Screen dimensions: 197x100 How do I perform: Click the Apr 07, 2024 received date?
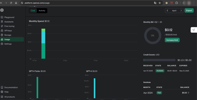[148, 71]
